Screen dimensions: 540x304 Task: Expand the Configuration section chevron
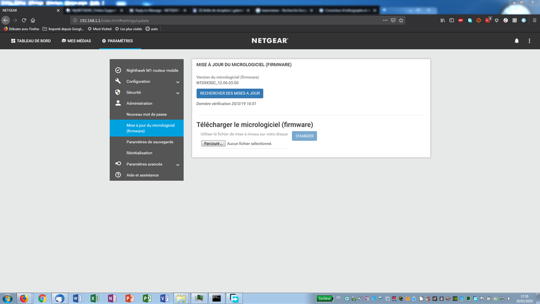(x=178, y=82)
